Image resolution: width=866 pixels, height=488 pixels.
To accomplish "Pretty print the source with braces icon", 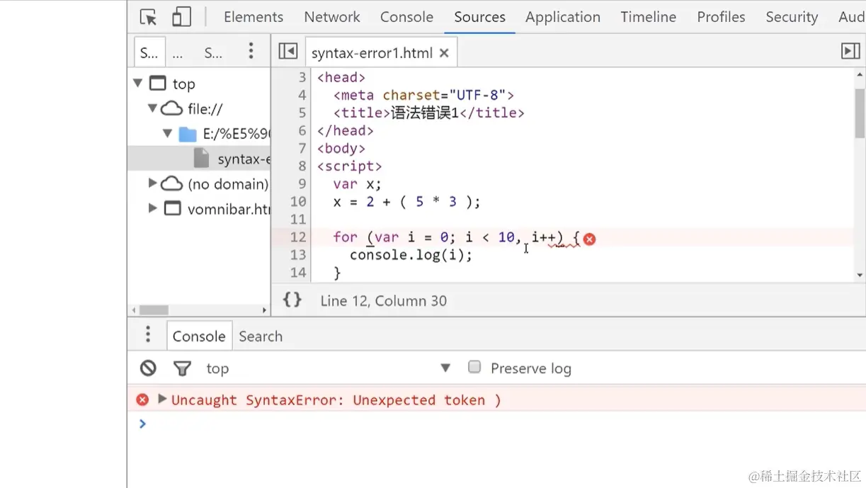I will 292,300.
